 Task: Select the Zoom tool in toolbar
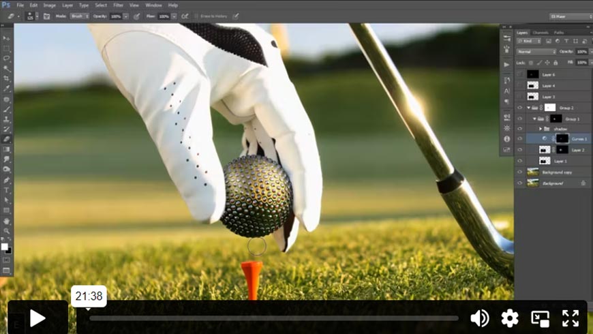coord(7,231)
